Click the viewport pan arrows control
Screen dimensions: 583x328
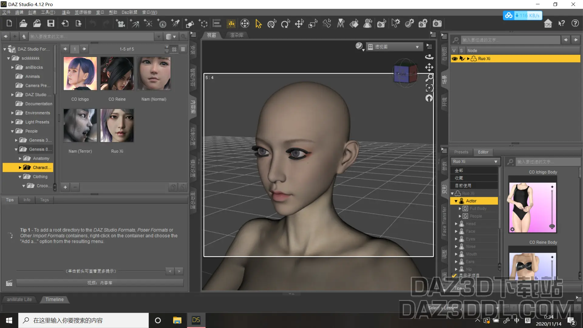[x=429, y=67]
